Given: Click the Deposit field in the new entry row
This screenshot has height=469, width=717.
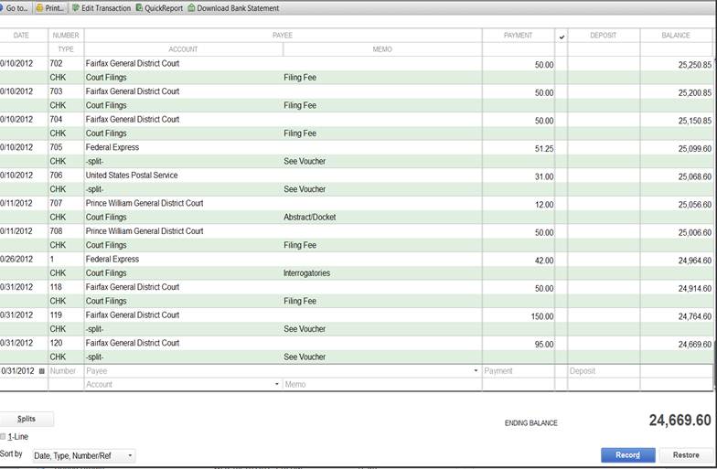Looking at the screenshot, I should coord(603,371).
